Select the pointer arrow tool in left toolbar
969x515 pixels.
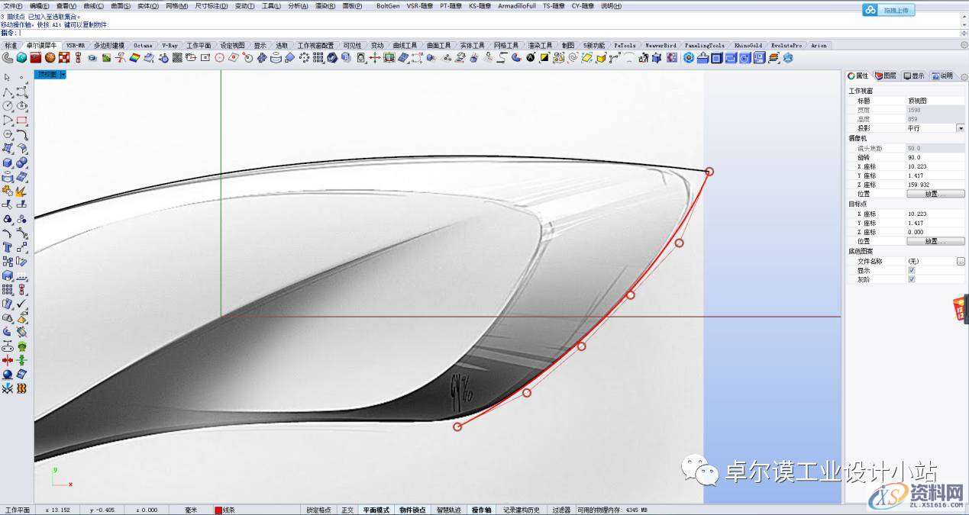pos(8,77)
